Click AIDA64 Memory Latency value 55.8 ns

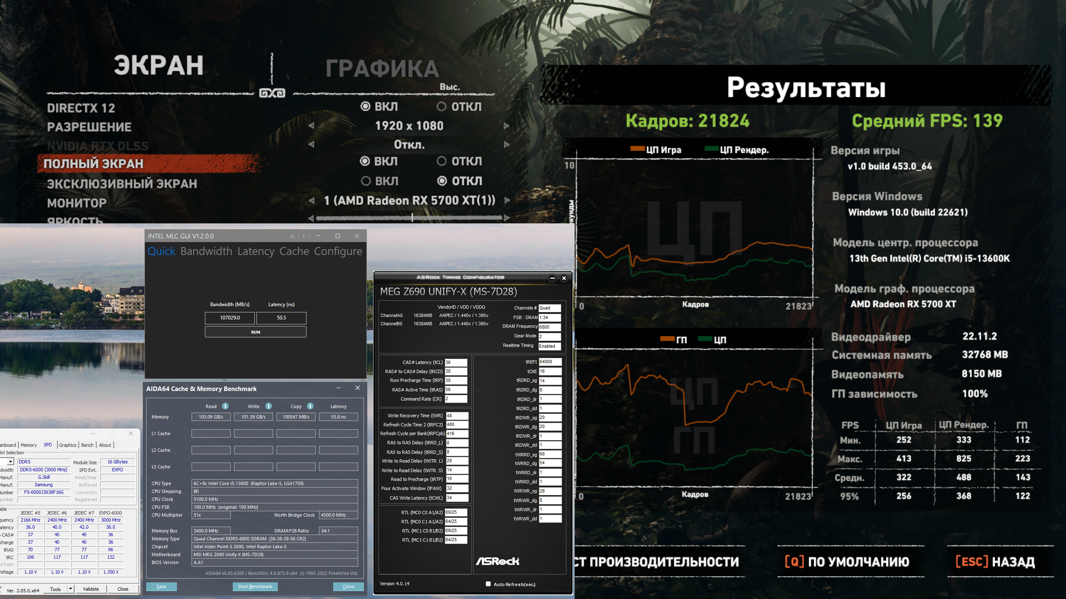pyautogui.click(x=338, y=417)
